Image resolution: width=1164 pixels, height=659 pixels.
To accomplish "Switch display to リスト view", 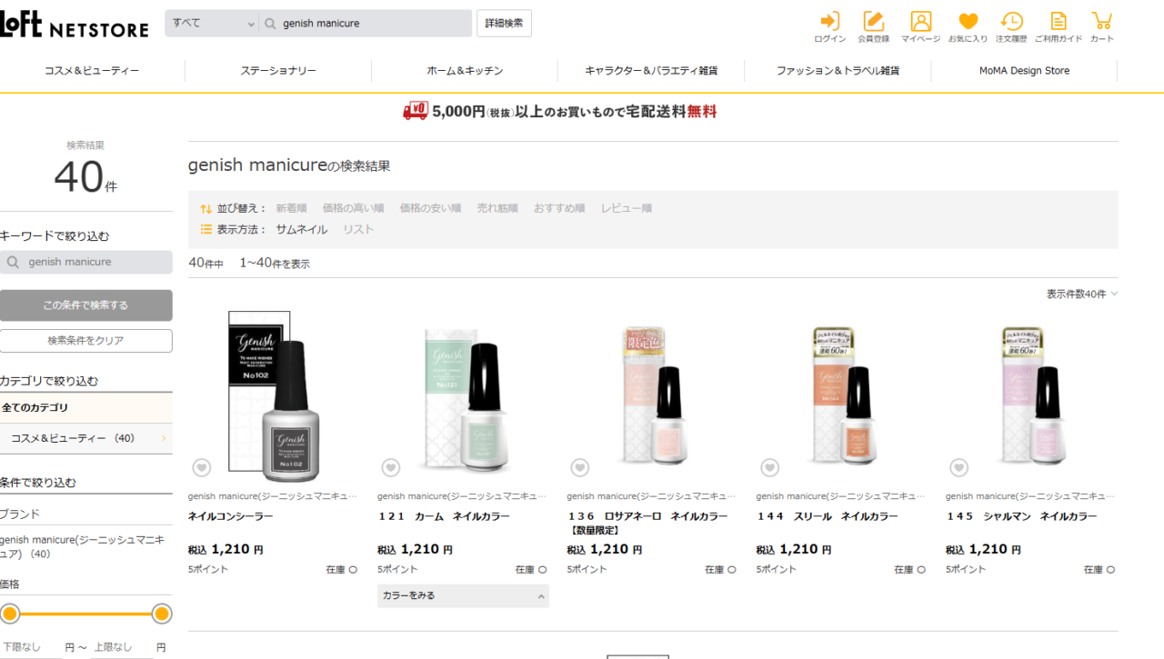I will pyautogui.click(x=358, y=230).
